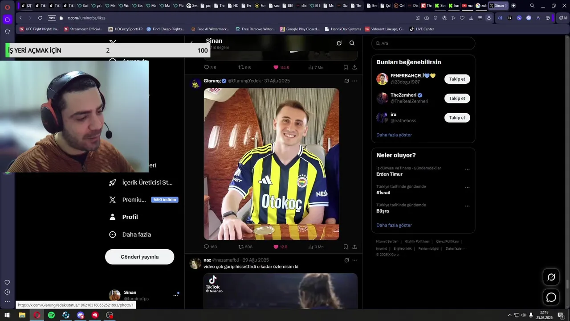Open more options for #İsrail trend
This screenshot has height=321, width=570.
tap(467, 187)
